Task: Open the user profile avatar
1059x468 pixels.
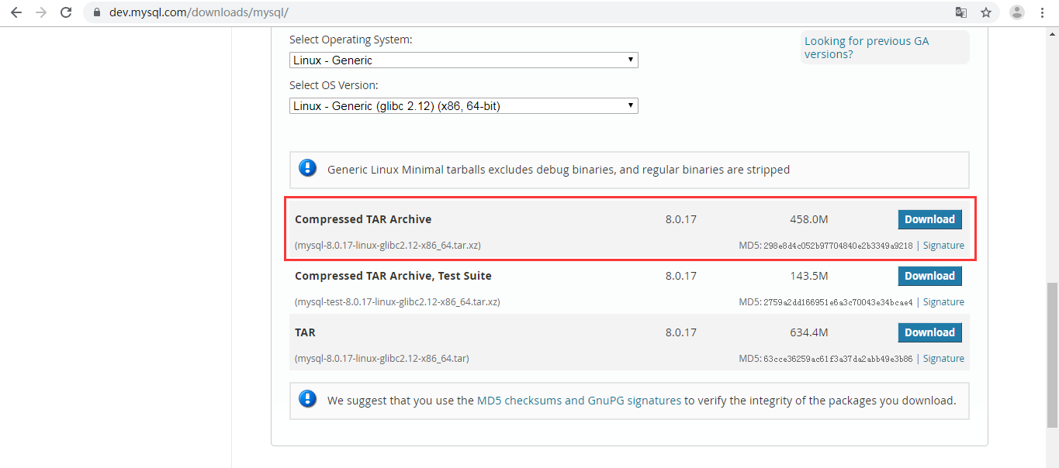Action: pos(1017,12)
